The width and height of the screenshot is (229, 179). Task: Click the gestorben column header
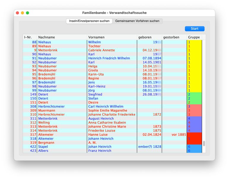click(x=174, y=37)
